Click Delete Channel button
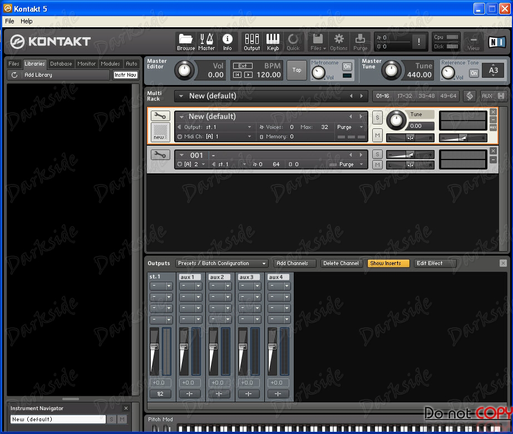The height and width of the screenshot is (434, 513). pyautogui.click(x=341, y=263)
